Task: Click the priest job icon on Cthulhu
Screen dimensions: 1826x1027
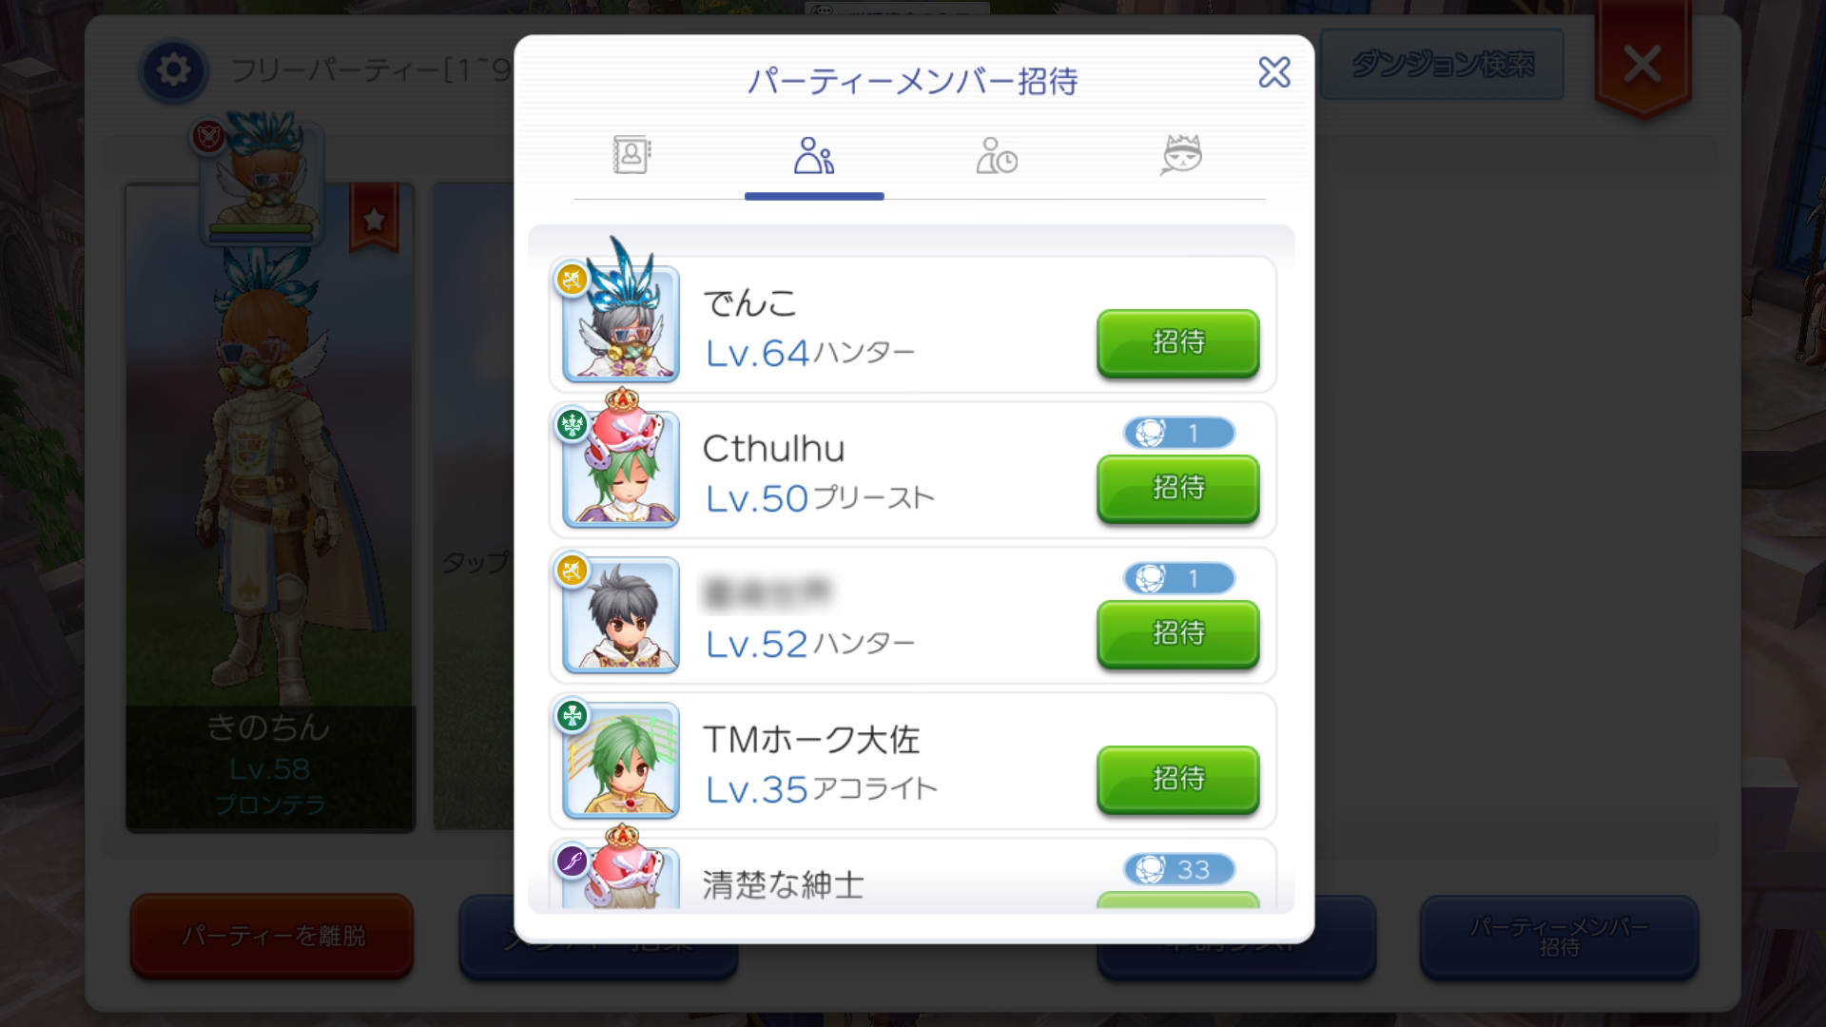Action: click(x=573, y=425)
